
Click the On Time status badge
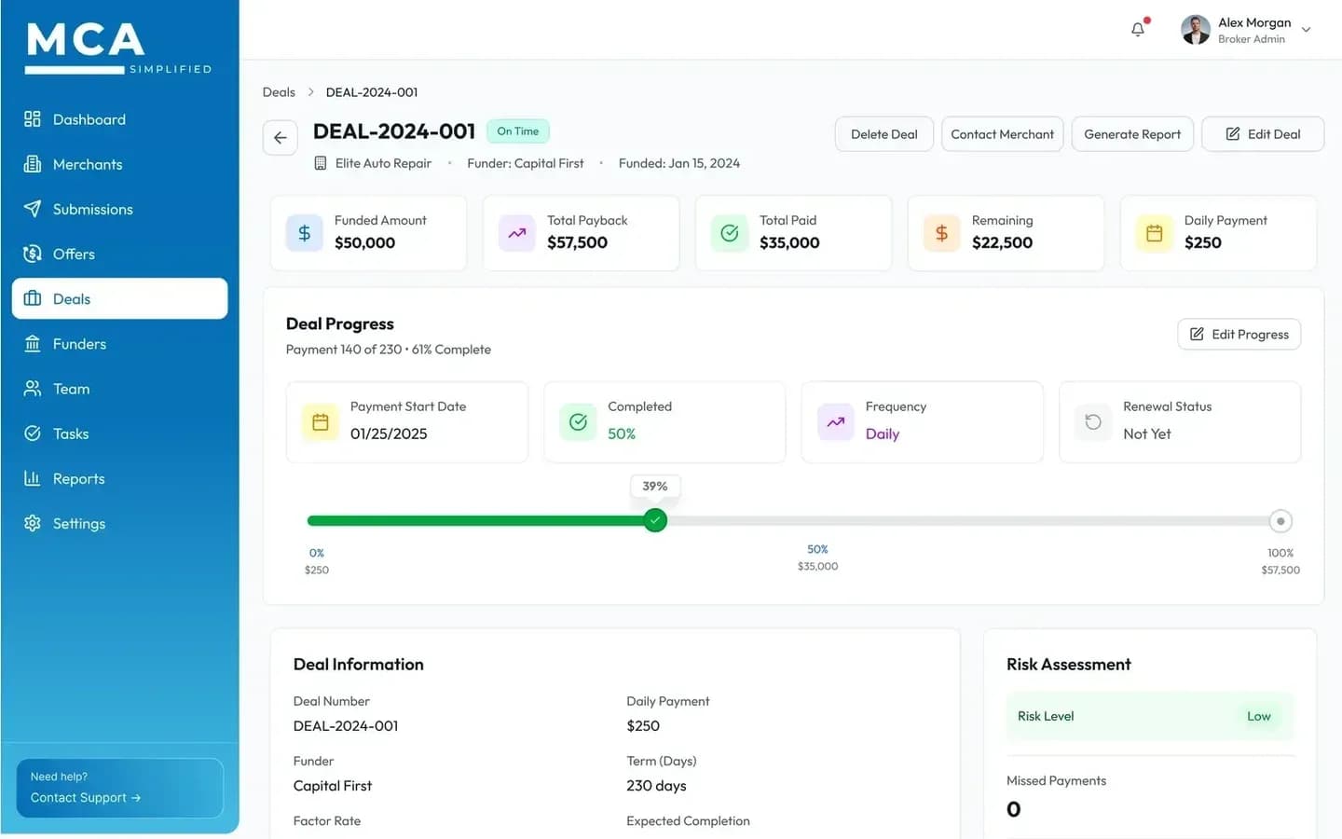point(518,131)
